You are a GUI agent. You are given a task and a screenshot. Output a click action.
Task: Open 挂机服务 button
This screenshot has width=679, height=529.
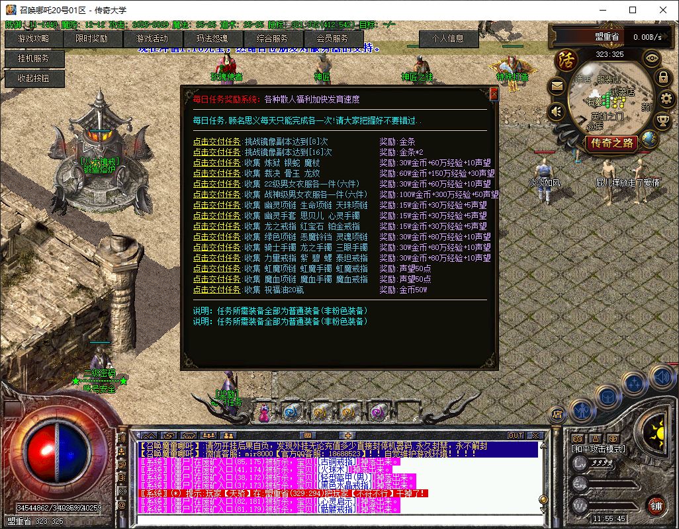(x=34, y=58)
